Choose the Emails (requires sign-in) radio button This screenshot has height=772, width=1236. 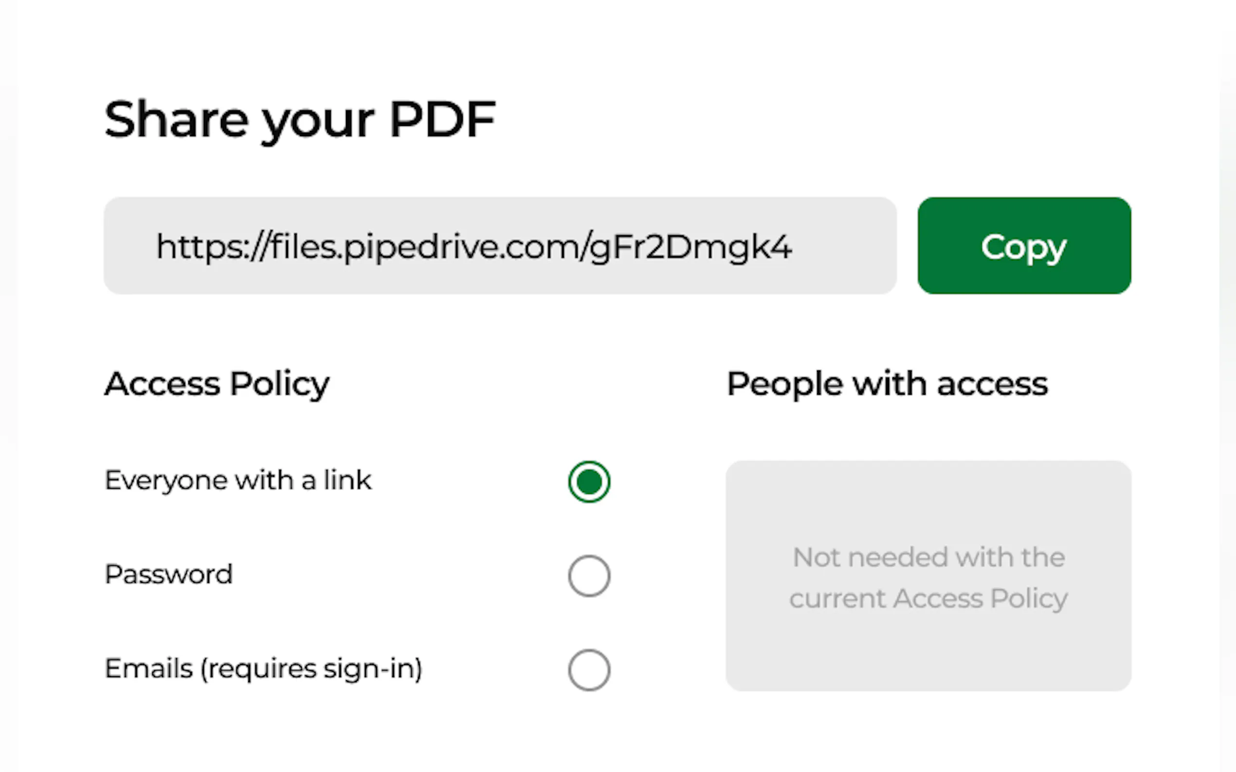(x=589, y=669)
